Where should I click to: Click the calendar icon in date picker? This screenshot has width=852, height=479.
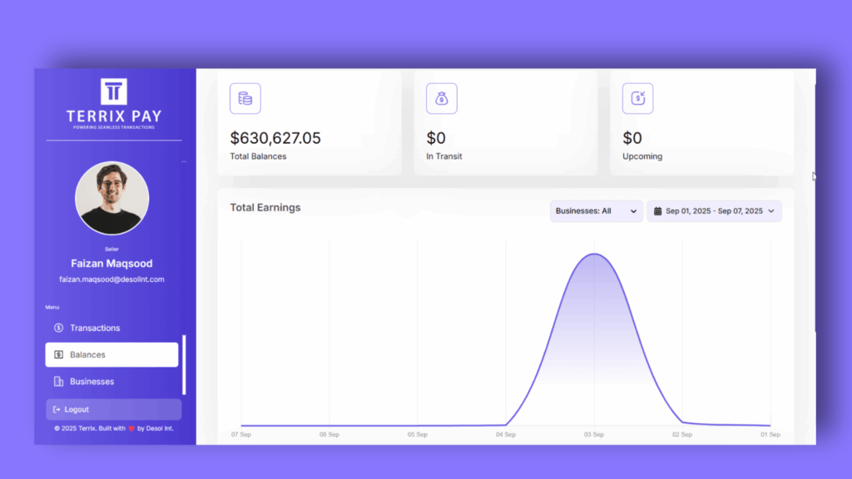pyautogui.click(x=657, y=211)
